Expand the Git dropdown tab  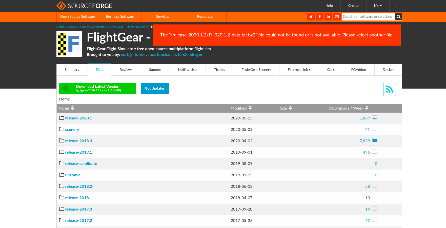(x=331, y=70)
